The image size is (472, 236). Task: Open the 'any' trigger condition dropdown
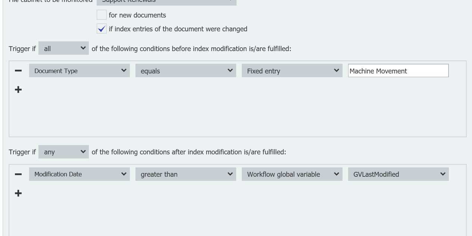pos(63,152)
